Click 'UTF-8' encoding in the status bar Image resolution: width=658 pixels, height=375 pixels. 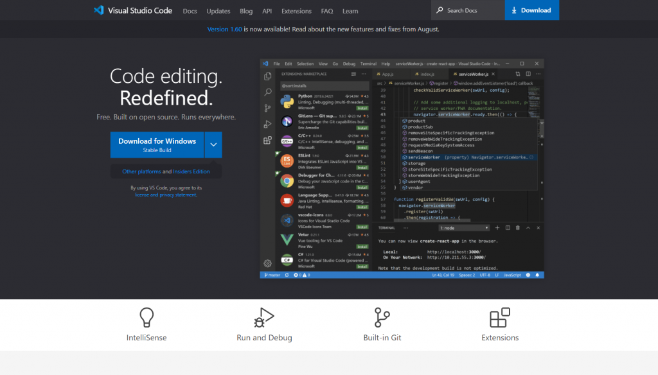pyautogui.click(x=485, y=275)
